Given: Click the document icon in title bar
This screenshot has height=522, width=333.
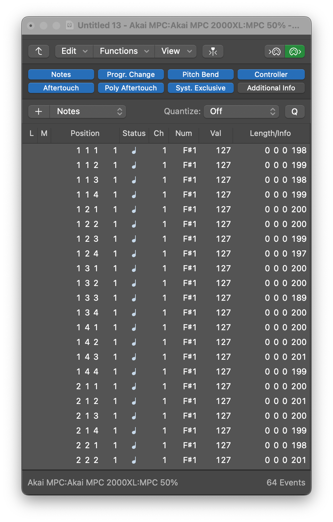Looking at the screenshot, I should 69,25.
